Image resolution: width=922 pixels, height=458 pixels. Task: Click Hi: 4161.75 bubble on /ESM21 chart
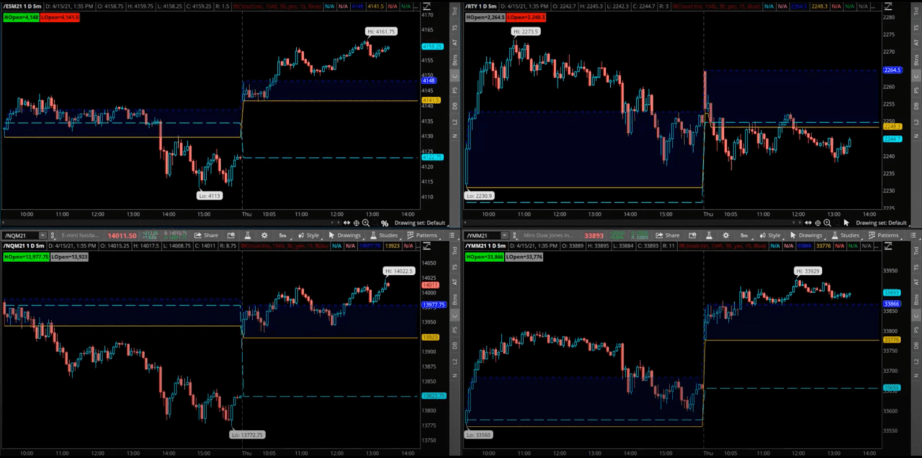pos(381,32)
